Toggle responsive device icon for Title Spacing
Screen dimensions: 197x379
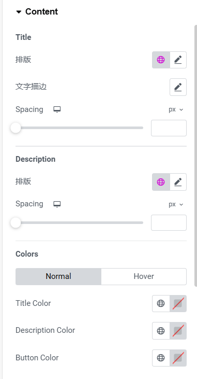pyautogui.click(x=57, y=109)
